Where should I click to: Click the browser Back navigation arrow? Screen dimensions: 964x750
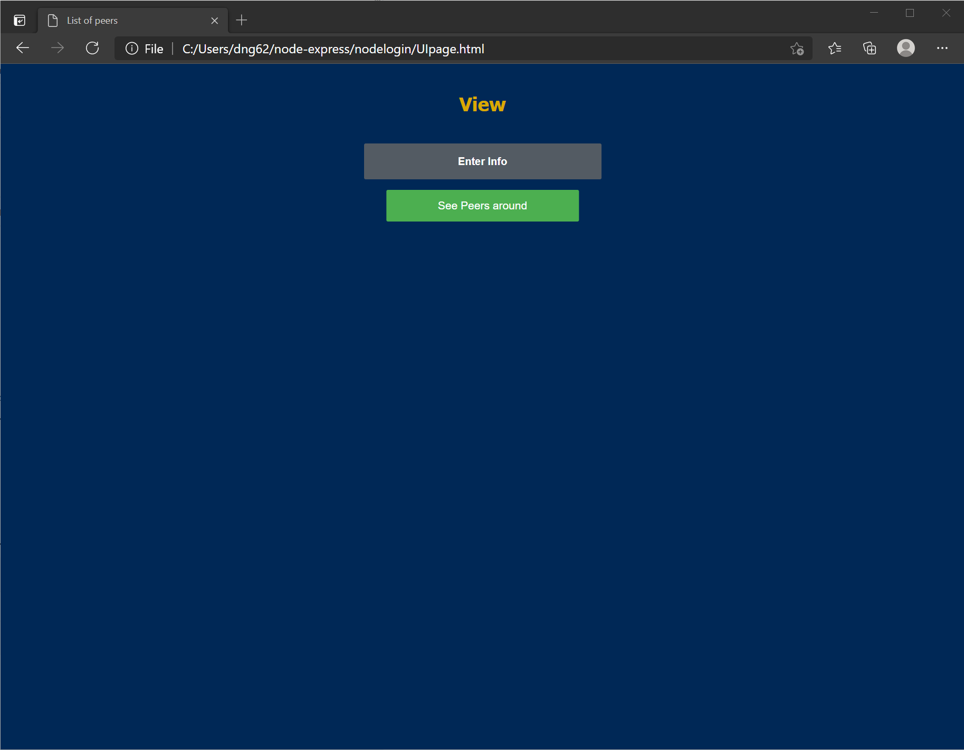pyautogui.click(x=23, y=48)
